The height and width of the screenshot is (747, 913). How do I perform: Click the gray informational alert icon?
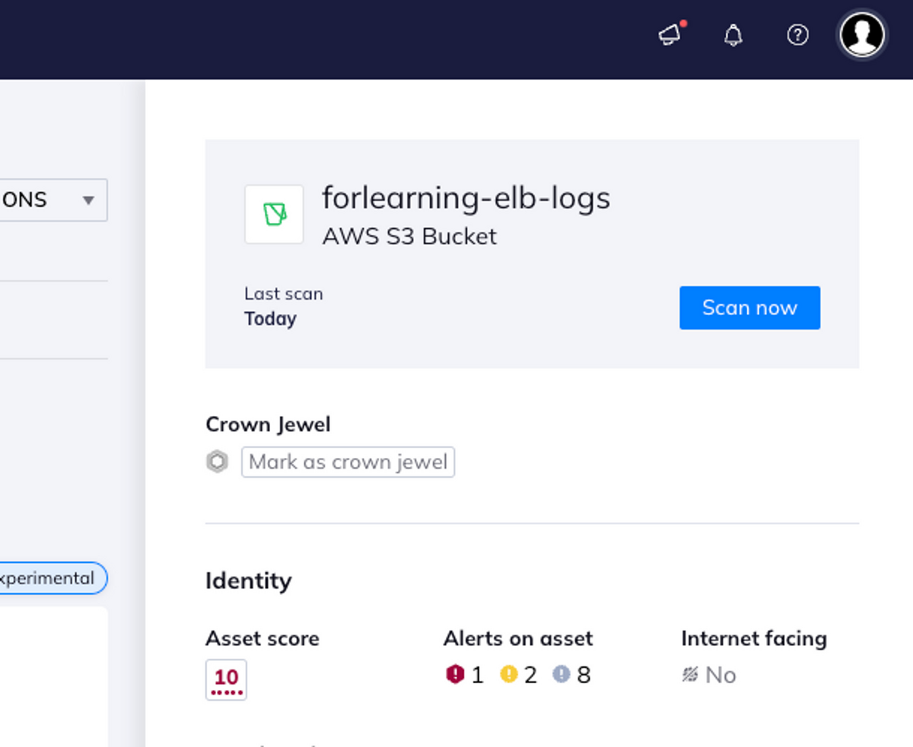tap(561, 674)
